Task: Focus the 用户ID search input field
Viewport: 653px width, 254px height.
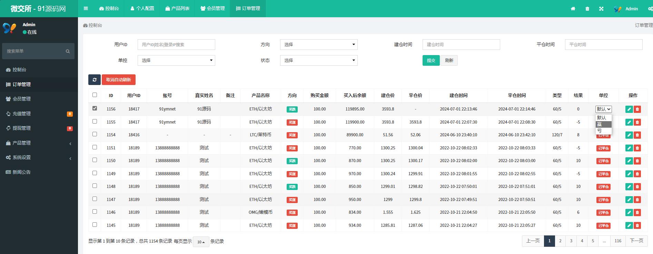Action: [176, 44]
